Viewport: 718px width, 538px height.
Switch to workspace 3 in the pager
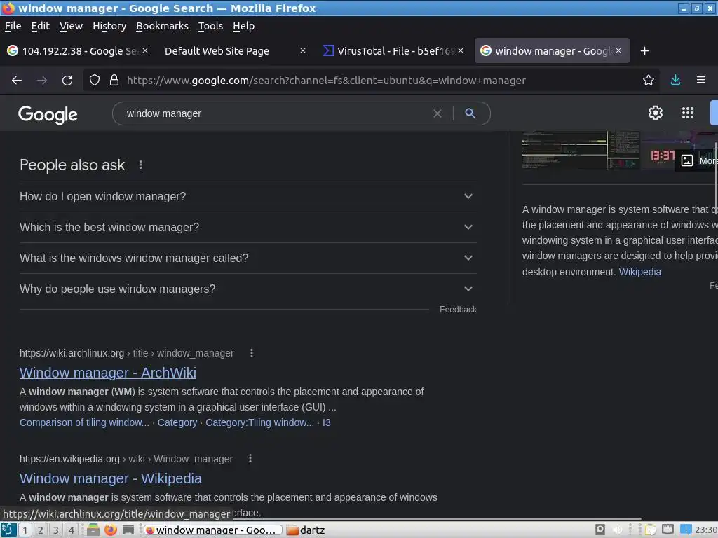pyautogui.click(x=56, y=530)
